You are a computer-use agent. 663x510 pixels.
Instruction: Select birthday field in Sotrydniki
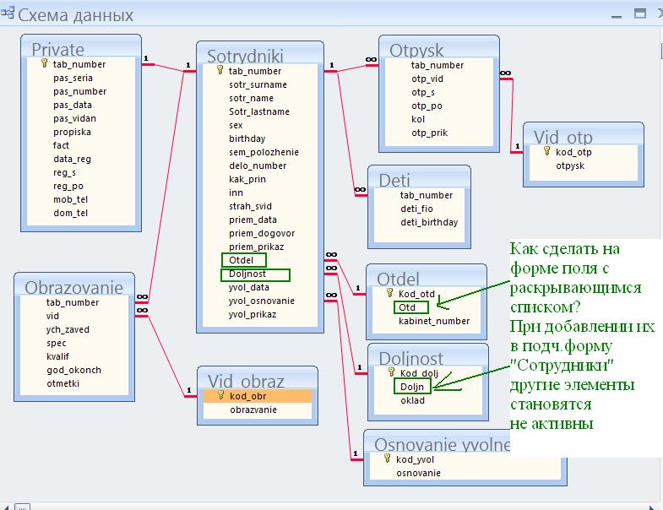[247, 138]
